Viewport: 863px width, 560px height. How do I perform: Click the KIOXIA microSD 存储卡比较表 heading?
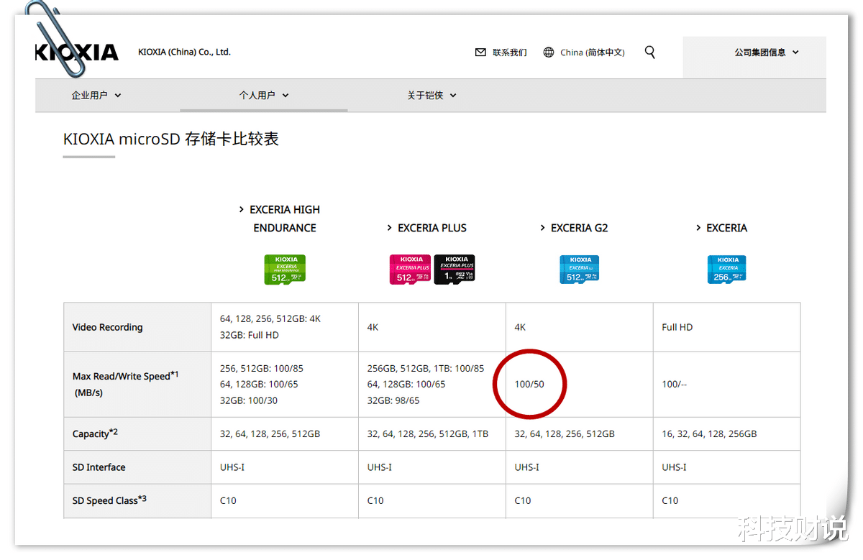coord(171,139)
